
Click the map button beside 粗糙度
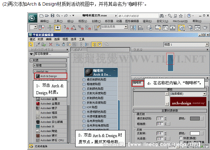(169, 124)
